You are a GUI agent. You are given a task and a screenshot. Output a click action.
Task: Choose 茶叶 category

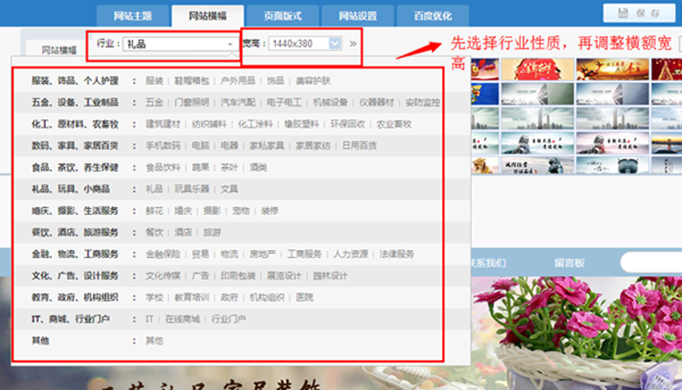[229, 167]
